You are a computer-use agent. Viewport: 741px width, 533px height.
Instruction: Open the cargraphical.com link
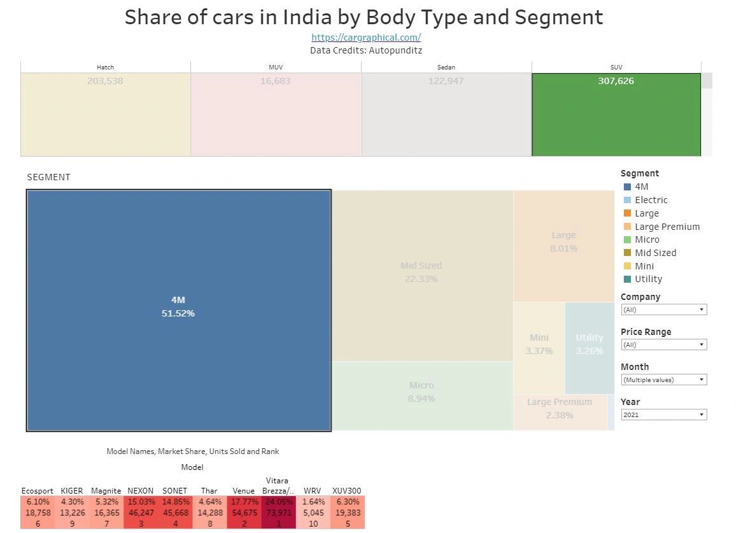(x=366, y=38)
